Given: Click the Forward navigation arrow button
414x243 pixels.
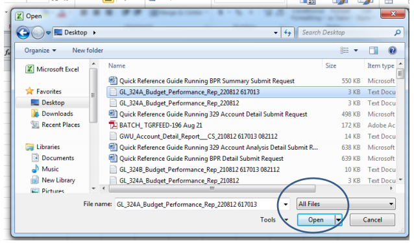Looking at the screenshot, I should (38, 33).
